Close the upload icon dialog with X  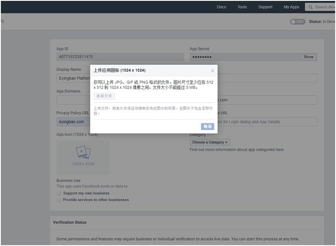212,71
